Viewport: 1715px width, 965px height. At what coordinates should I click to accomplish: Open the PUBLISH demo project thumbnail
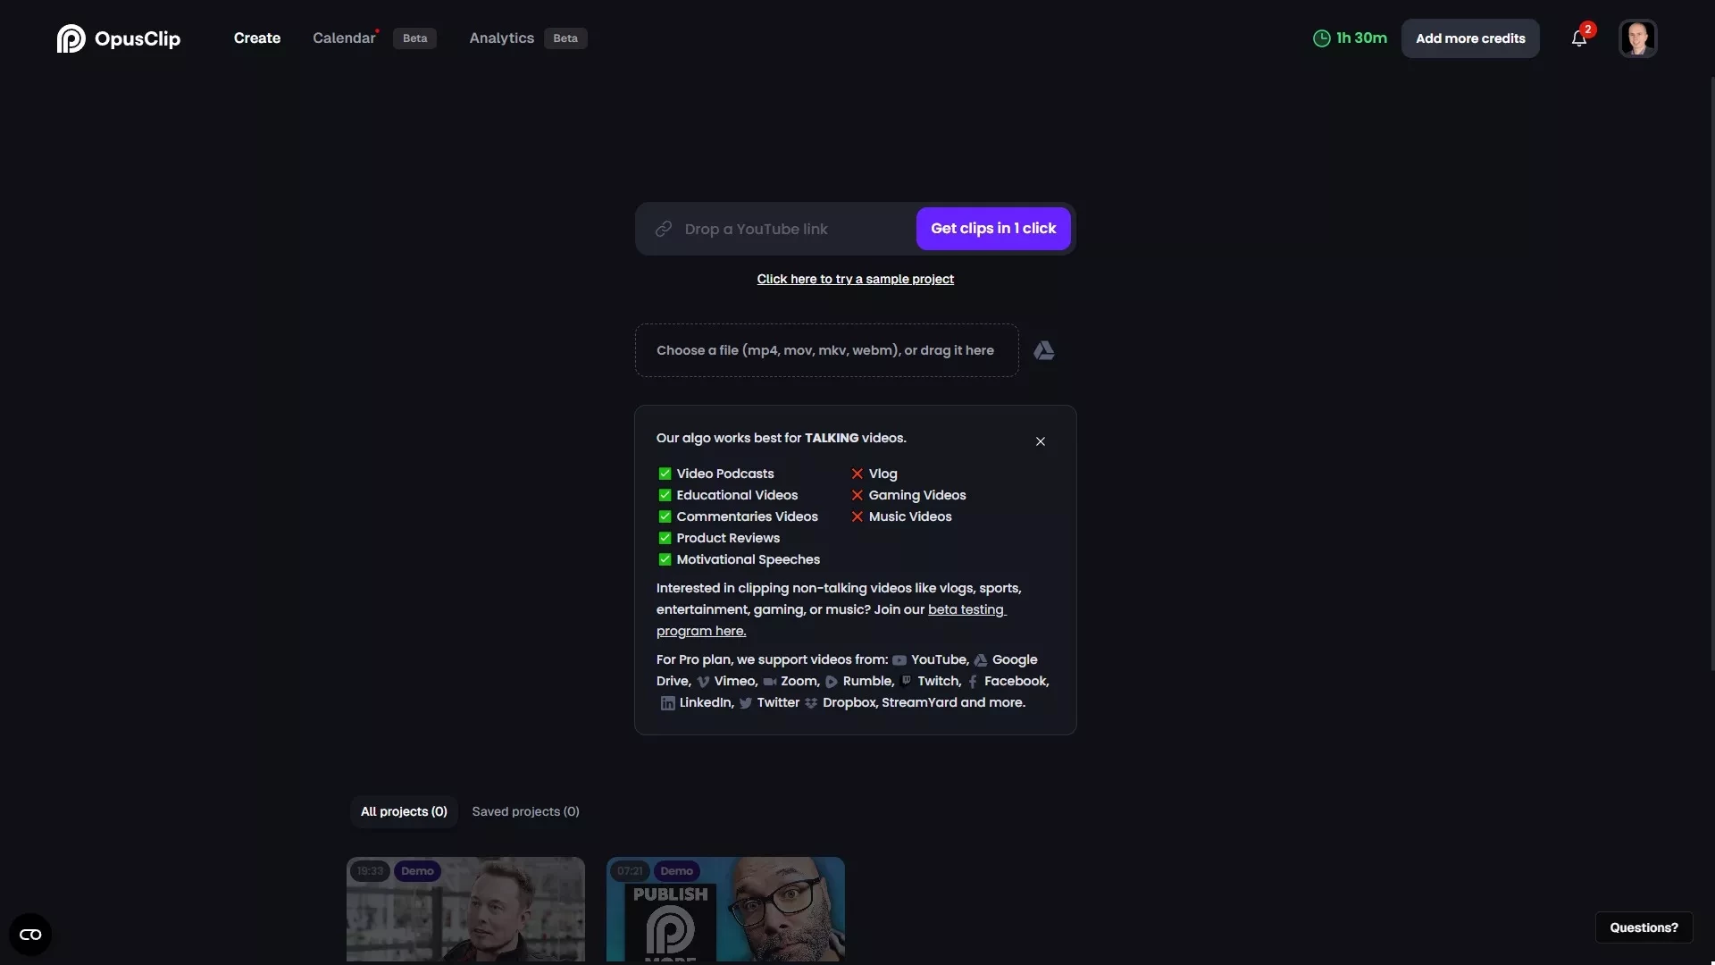[725, 910]
